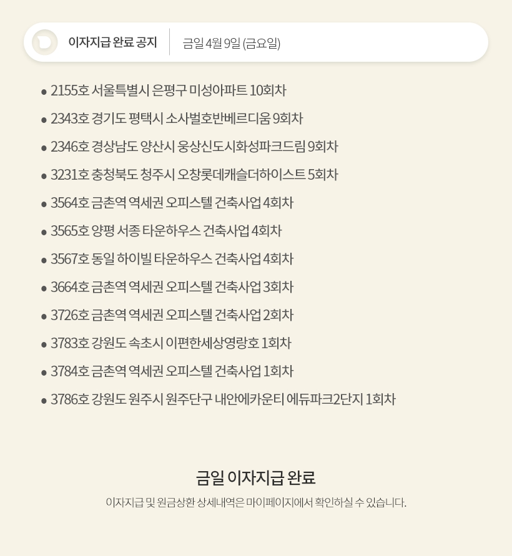Click 3784호 금촌역 역세권 오피스텔 1회차

pyautogui.click(x=172, y=371)
